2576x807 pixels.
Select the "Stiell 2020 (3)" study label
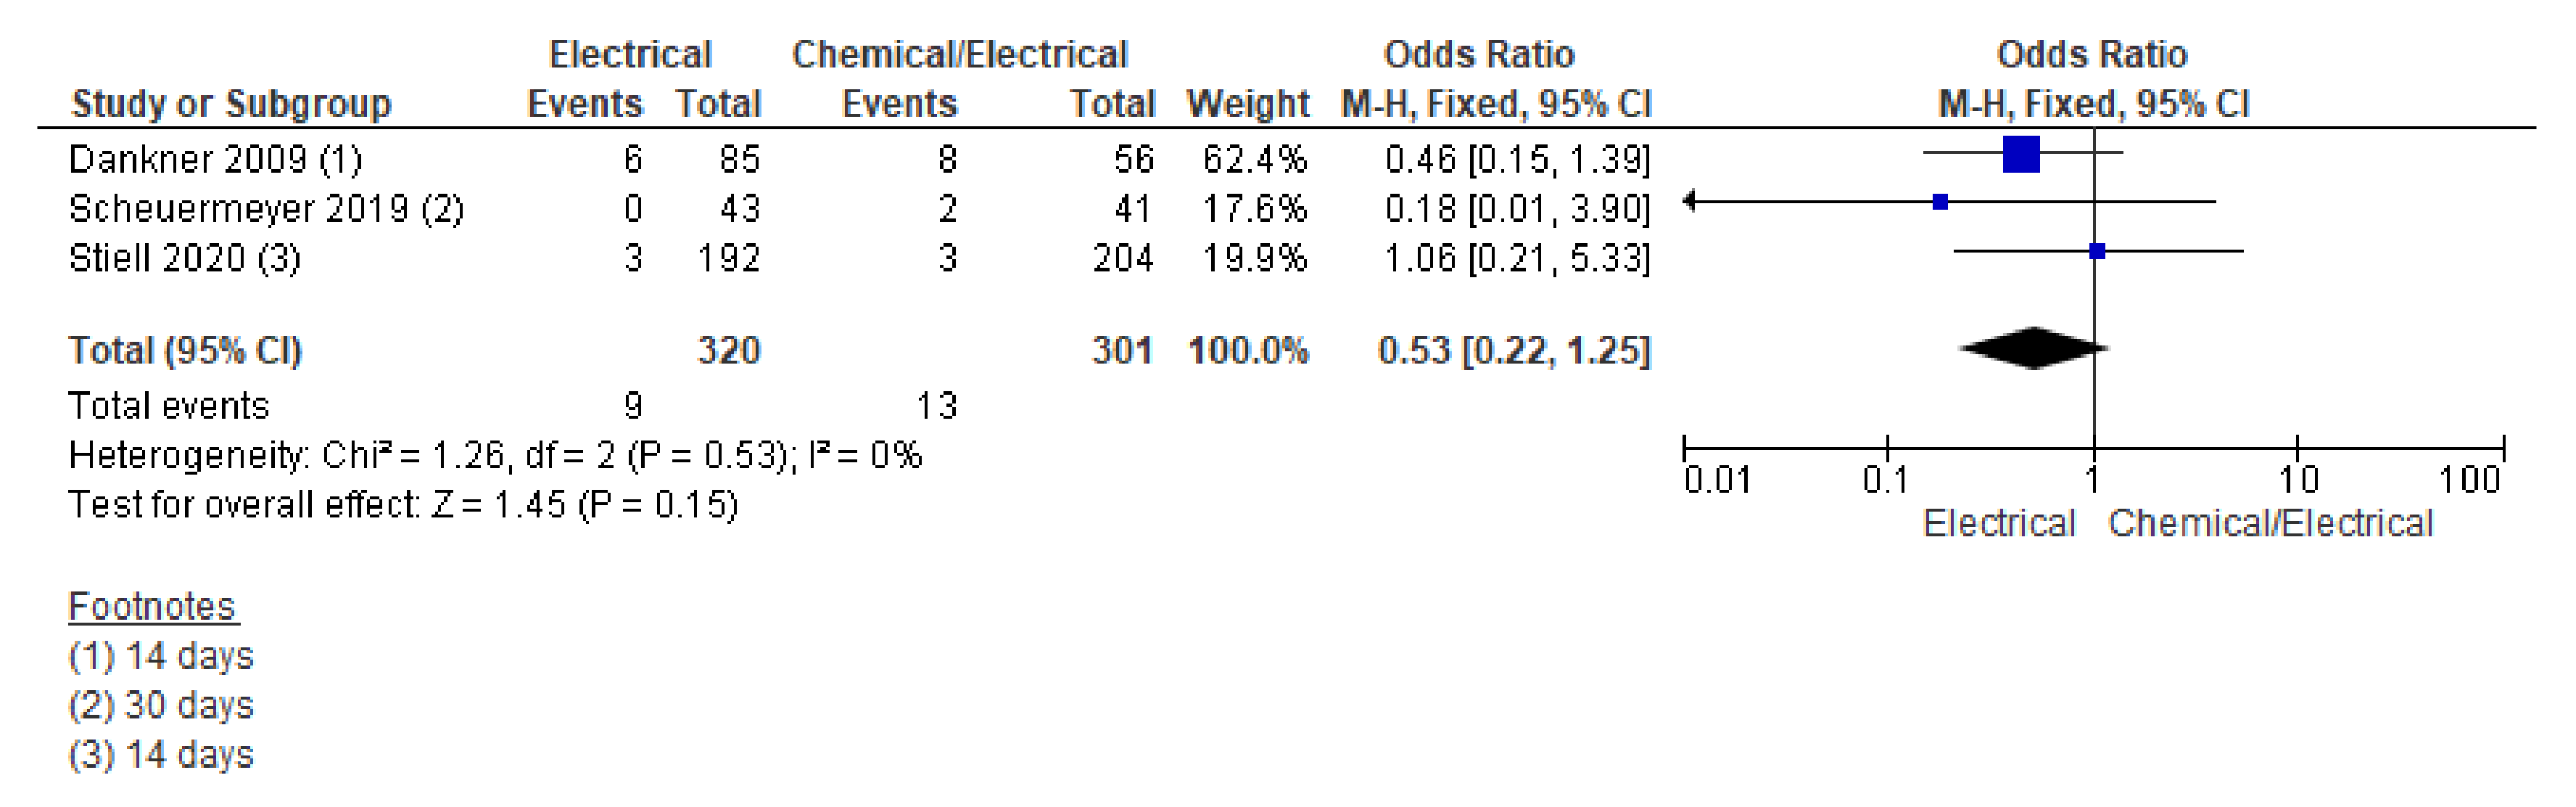(x=184, y=258)
